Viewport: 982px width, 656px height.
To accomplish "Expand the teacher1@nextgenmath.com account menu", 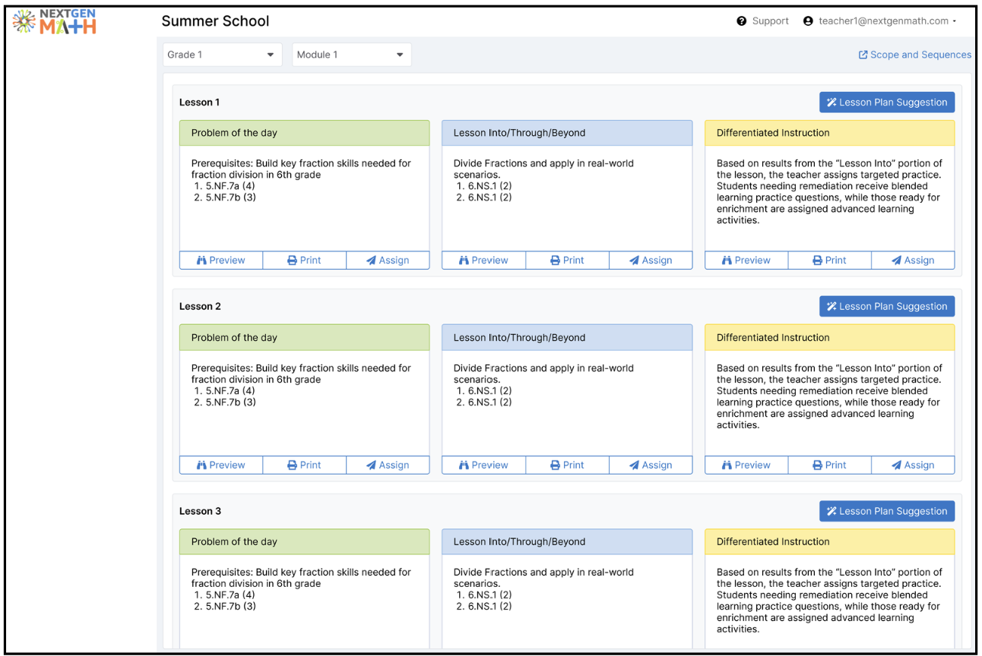I will click(x=879, y=21).
